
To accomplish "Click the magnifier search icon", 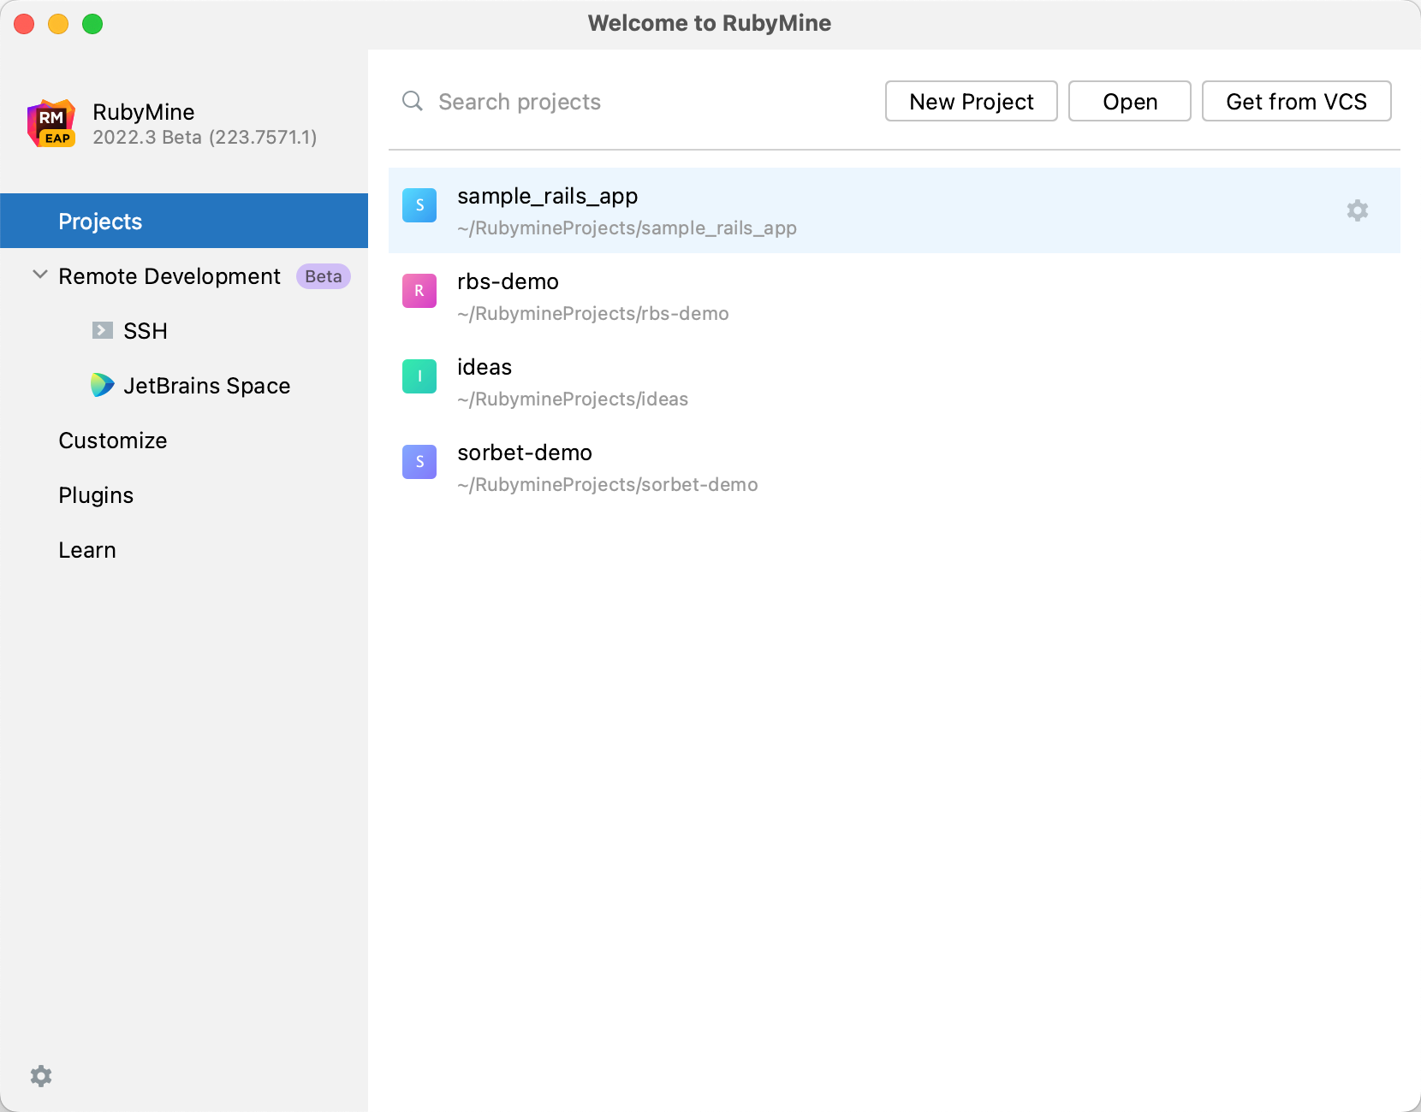I will [x=413, y=101].
